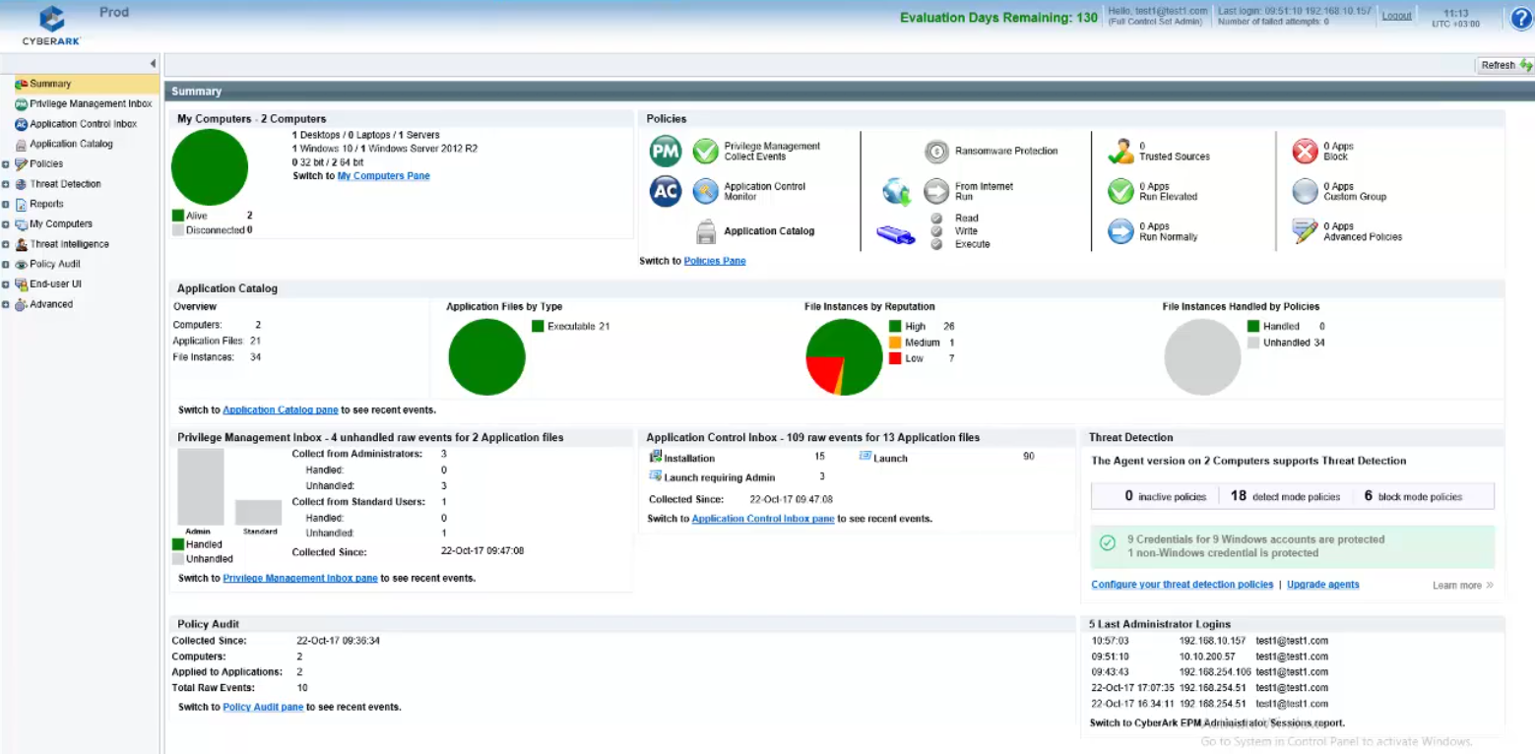Click the PM privilege management policy icon
Viewport: 1536px width, 754px height.
666,152
